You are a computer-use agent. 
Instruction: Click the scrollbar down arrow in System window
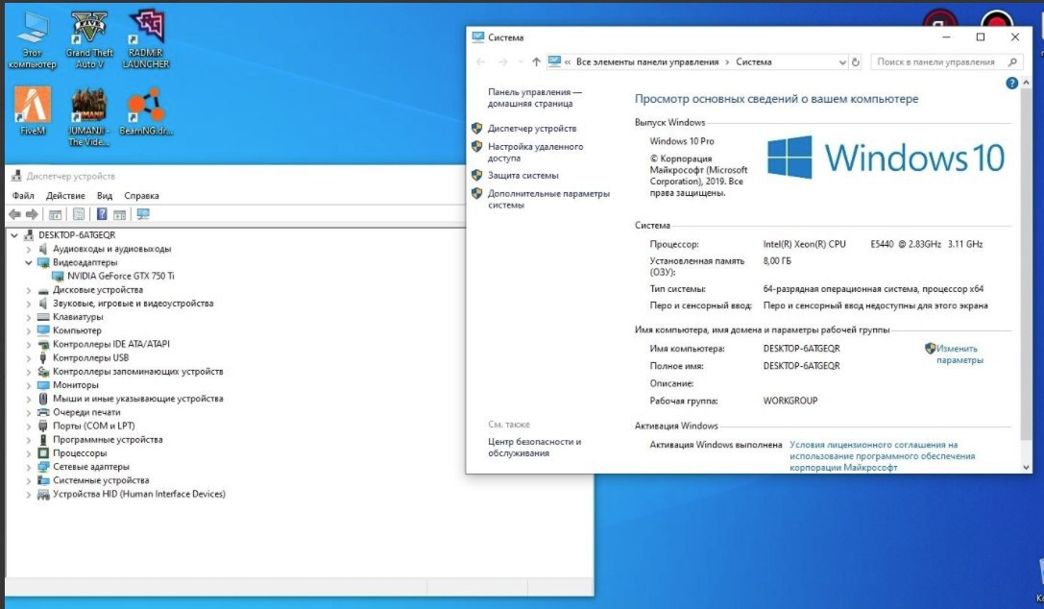1026,467
